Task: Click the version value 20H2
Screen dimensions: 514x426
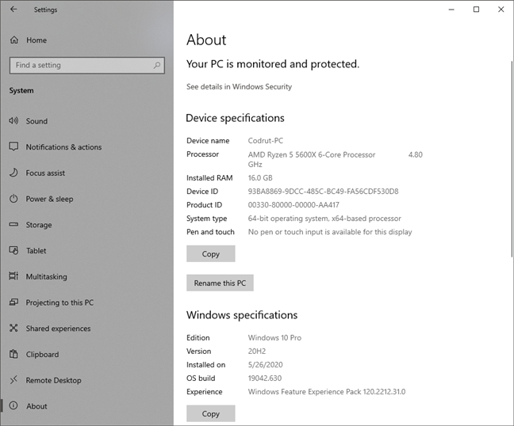Action: click(257, 351)
